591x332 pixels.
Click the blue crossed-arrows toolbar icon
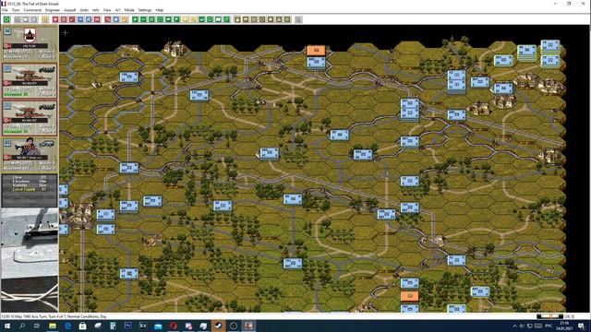(x=89, y=19)
